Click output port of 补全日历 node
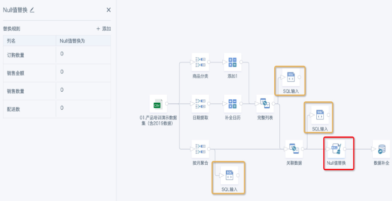 click(241, 103)
